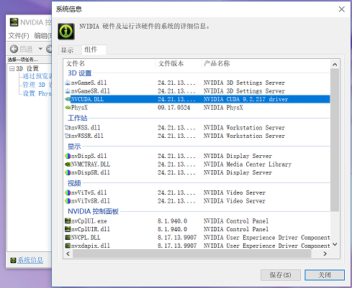Viewport: 352px width, 288px height.
Task: Click the PhysX row icon
Action: [x=68, y=108]
